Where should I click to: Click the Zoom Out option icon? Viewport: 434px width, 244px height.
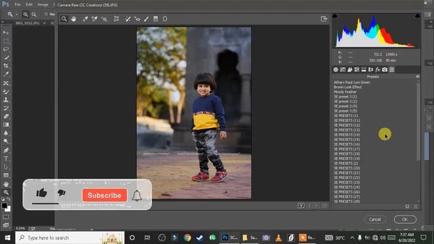coord(34,14)
